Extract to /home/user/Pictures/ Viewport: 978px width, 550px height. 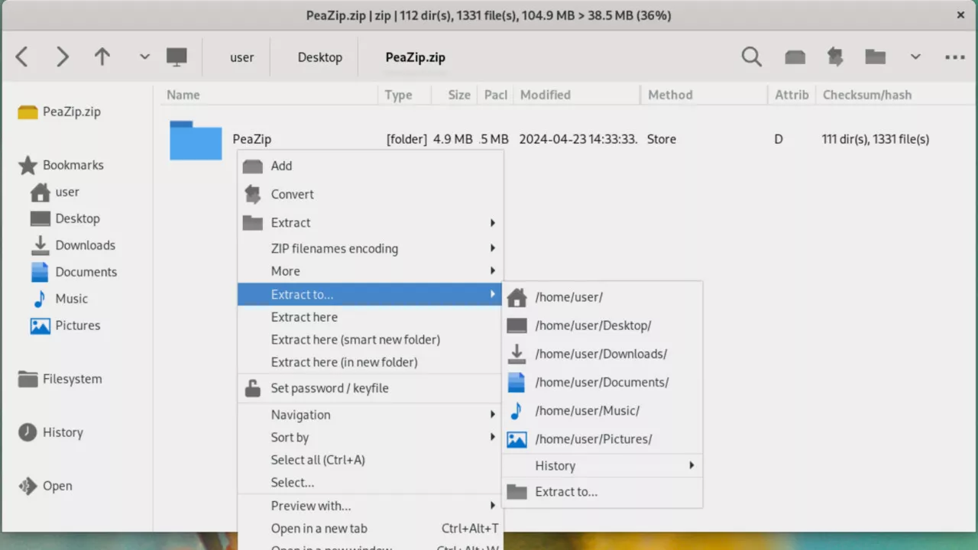point(602,439)
